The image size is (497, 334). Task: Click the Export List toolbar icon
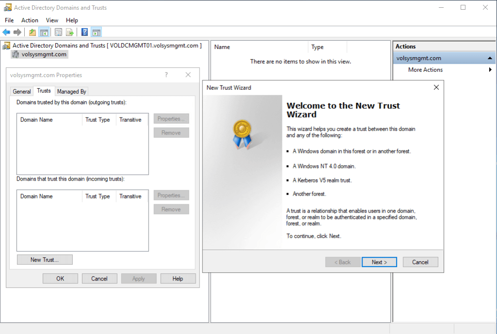coord(70,33)
